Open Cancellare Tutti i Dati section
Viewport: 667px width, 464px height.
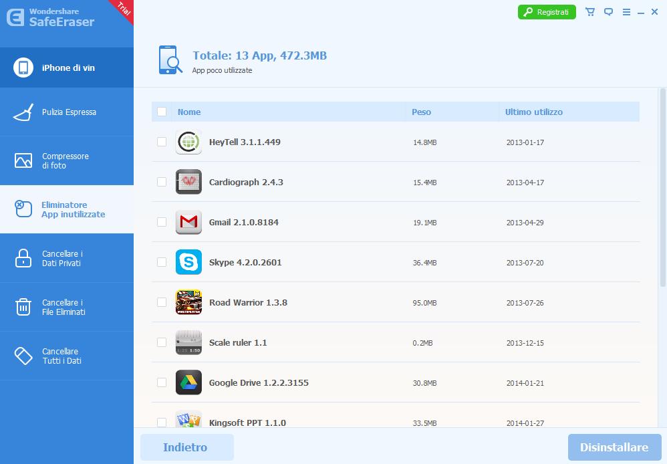click(x=67, y=356)
